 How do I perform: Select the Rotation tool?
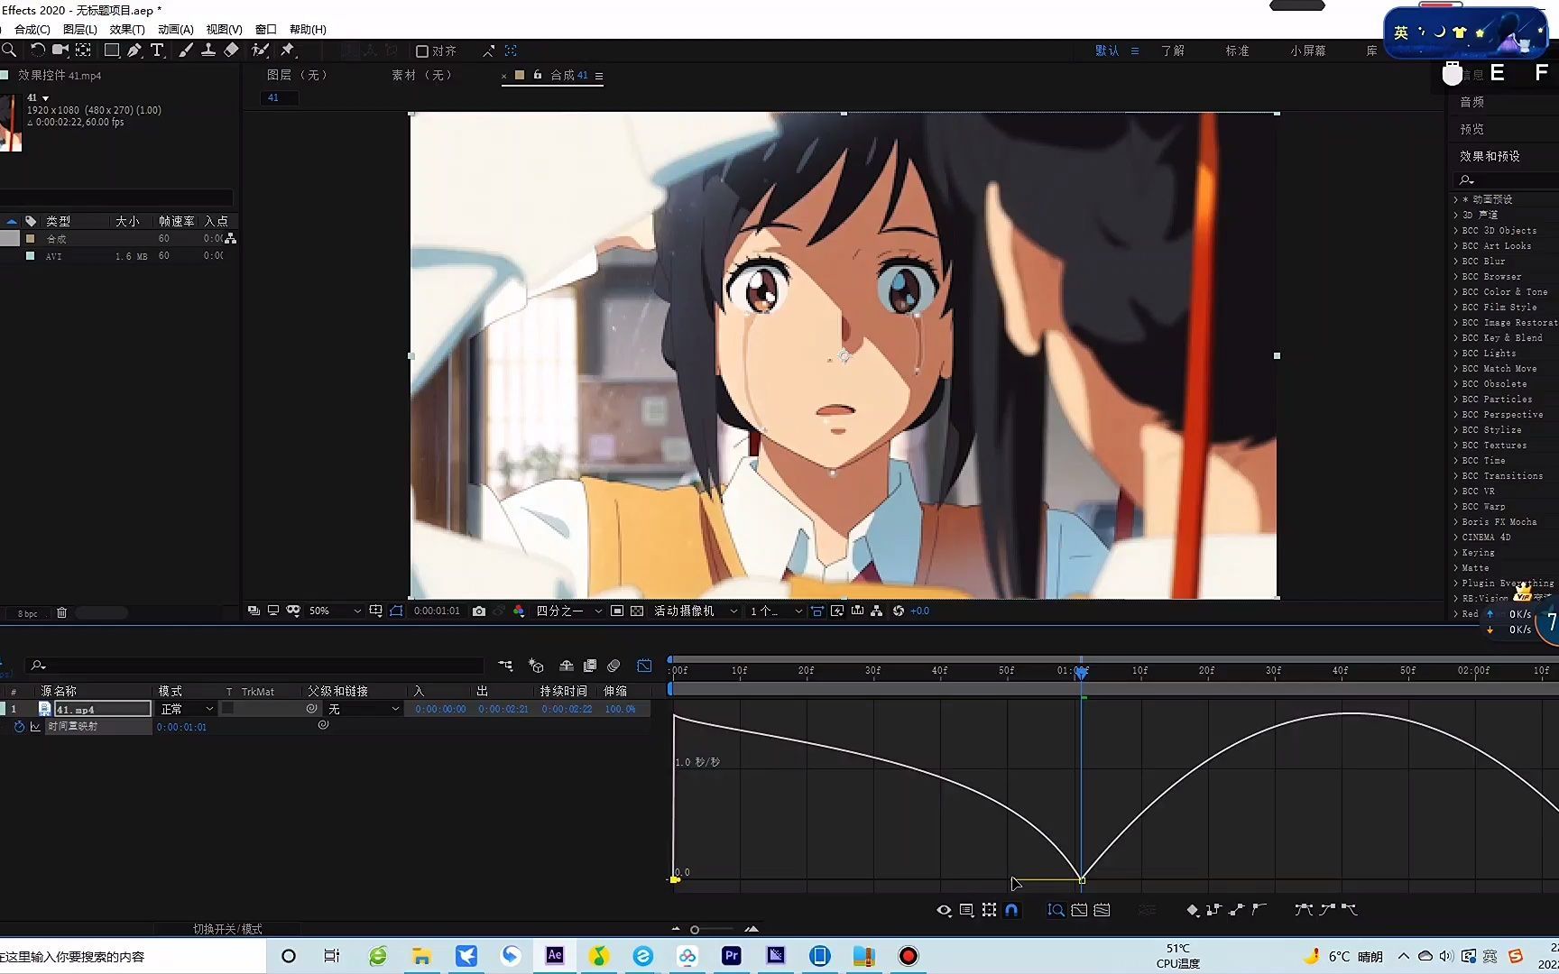click(38, 51)
